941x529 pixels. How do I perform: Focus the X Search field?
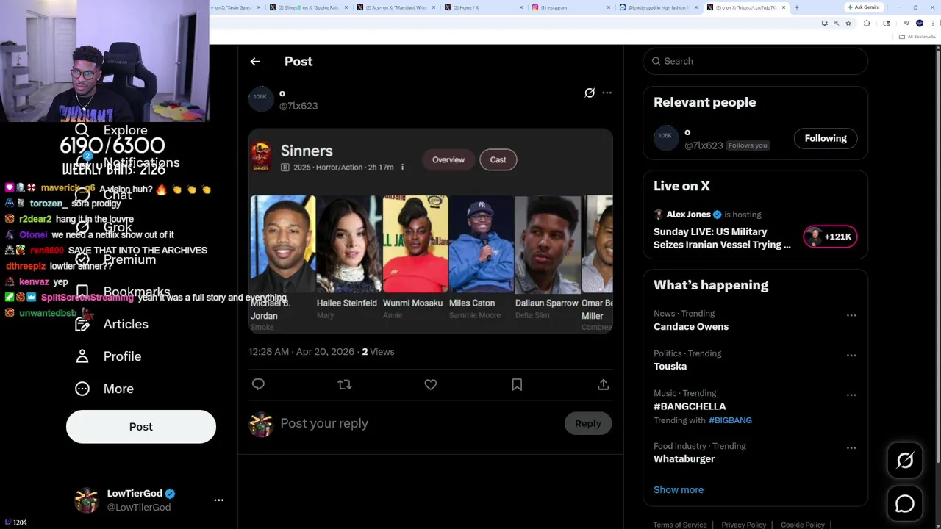(756, 61)
